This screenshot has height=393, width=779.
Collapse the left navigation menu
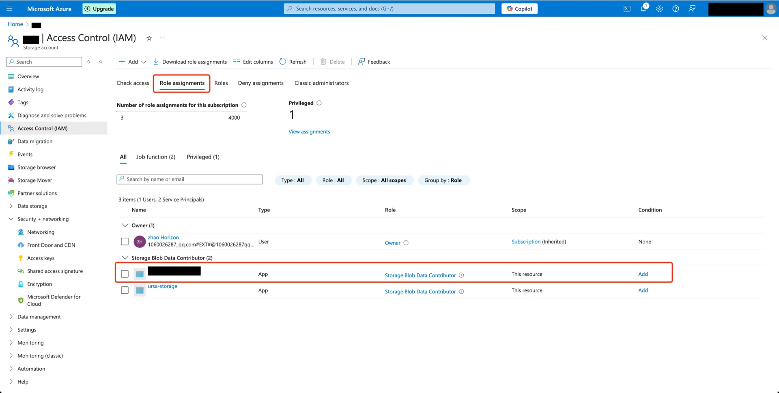[101, 62]
